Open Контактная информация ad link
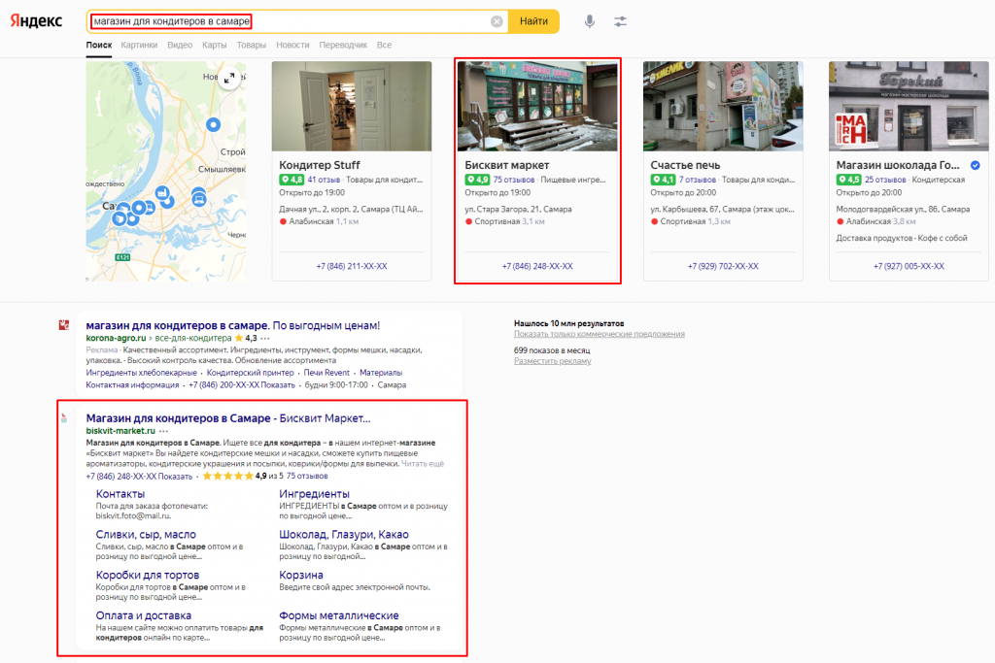 132,384
